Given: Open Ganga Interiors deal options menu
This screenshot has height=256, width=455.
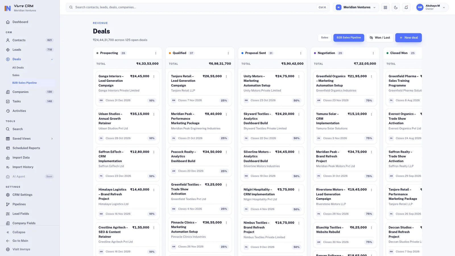Looking at the screenshot, I should pos(154,77).
